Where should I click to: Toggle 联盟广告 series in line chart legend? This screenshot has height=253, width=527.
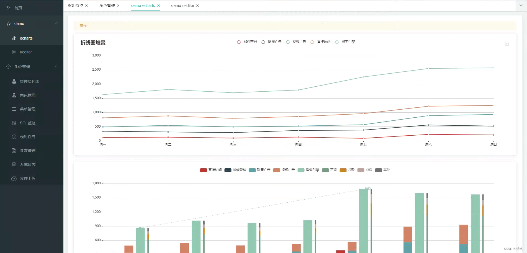[271, 42]
